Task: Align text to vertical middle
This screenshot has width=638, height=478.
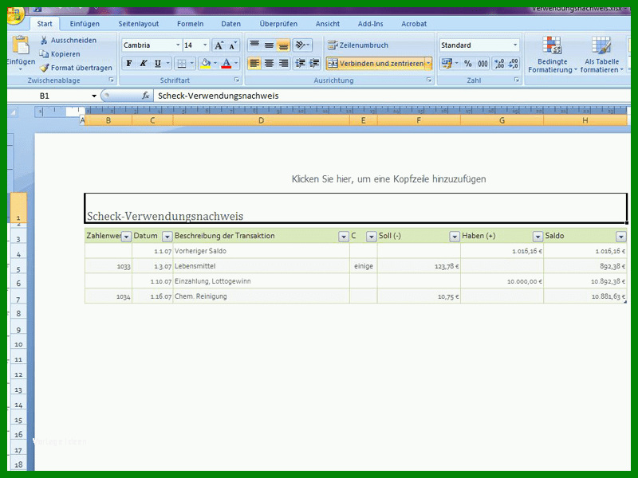Action: click(269, 45)
